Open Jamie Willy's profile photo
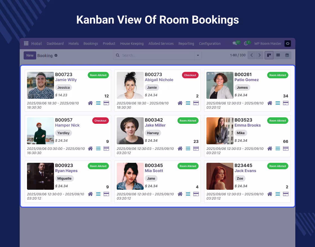315x247 pixels. click(40, 85)
